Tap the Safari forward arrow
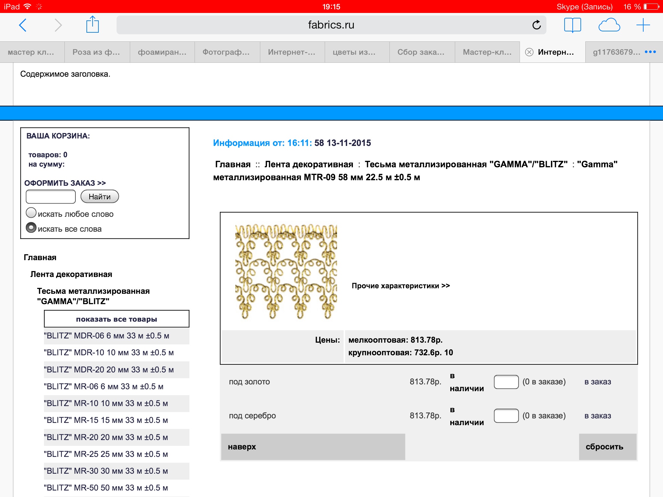663x497 pixels. point(58,25)
